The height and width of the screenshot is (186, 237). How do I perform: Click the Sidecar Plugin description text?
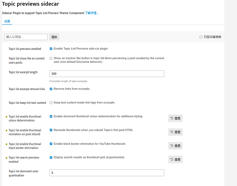pos(43,13)
